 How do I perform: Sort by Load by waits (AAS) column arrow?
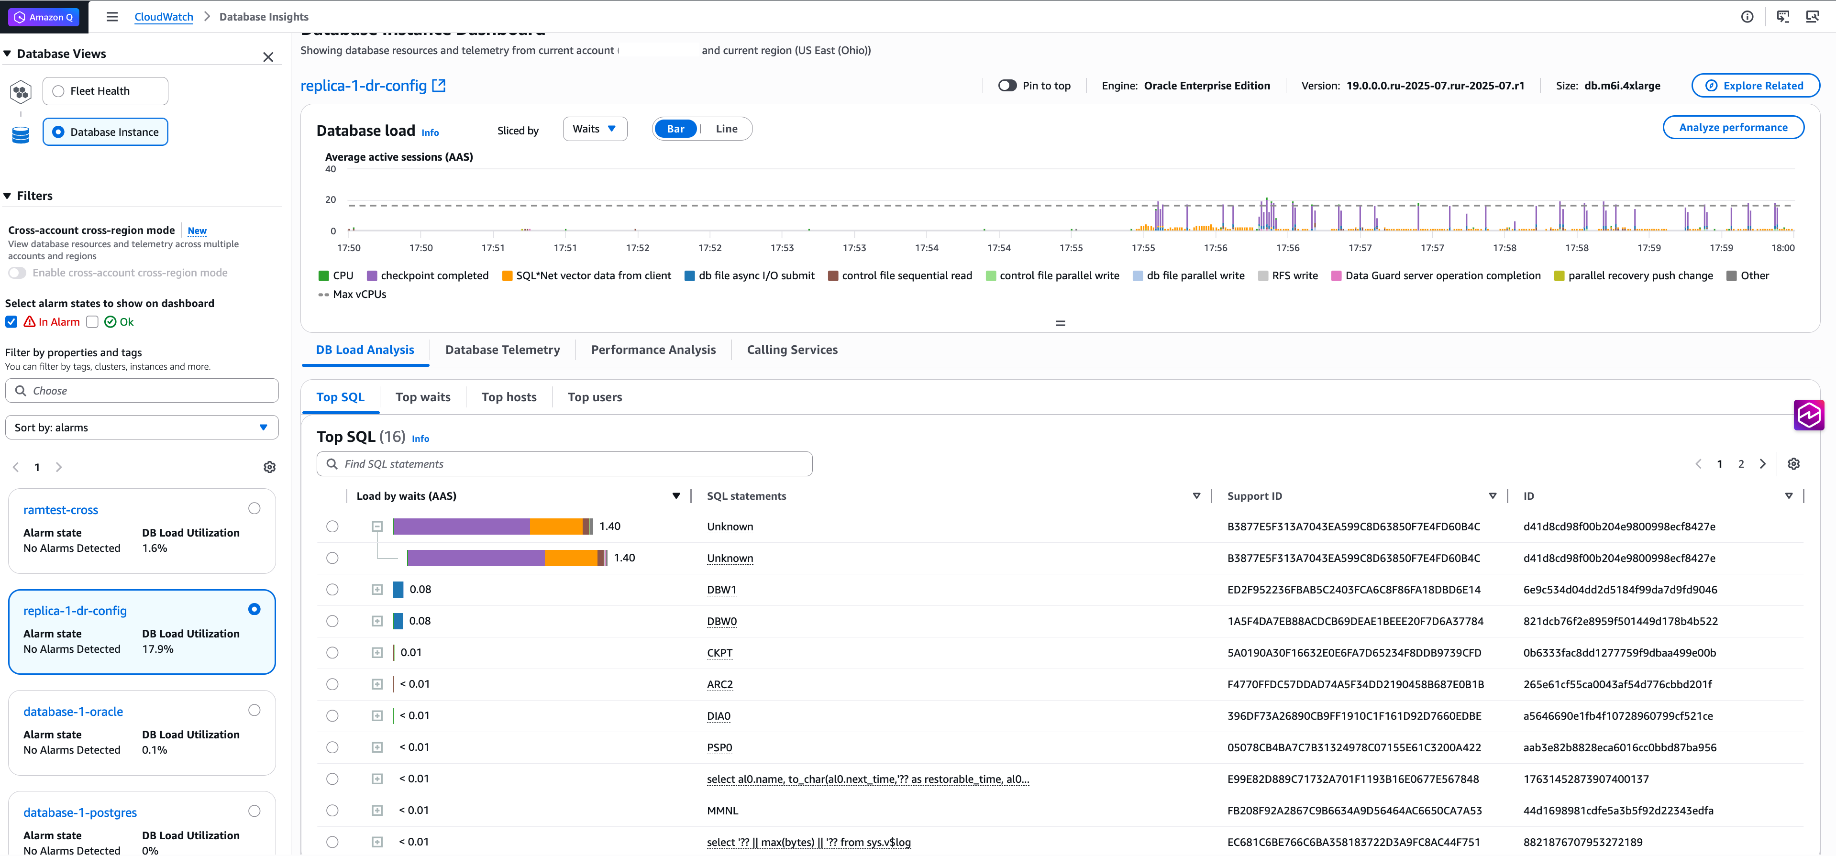pos(675,496)
